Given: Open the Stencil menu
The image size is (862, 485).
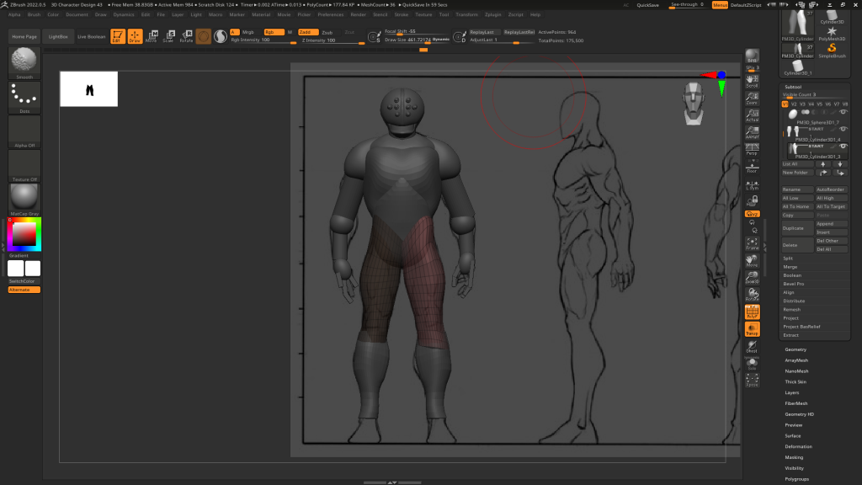Looking at the screenshot, I should [380, 14].
